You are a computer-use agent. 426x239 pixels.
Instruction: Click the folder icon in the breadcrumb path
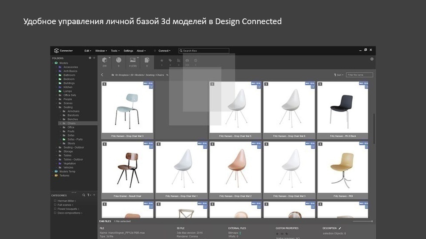coord(113,75)
